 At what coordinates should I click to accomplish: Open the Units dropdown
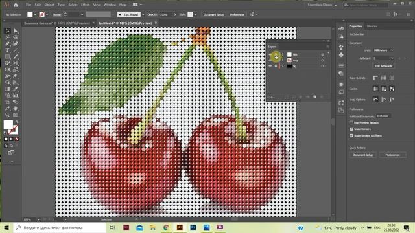pyautogui.click(x=383, y=50)
